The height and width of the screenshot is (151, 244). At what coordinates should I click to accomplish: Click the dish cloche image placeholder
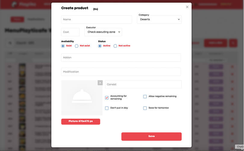coord(82,98)
